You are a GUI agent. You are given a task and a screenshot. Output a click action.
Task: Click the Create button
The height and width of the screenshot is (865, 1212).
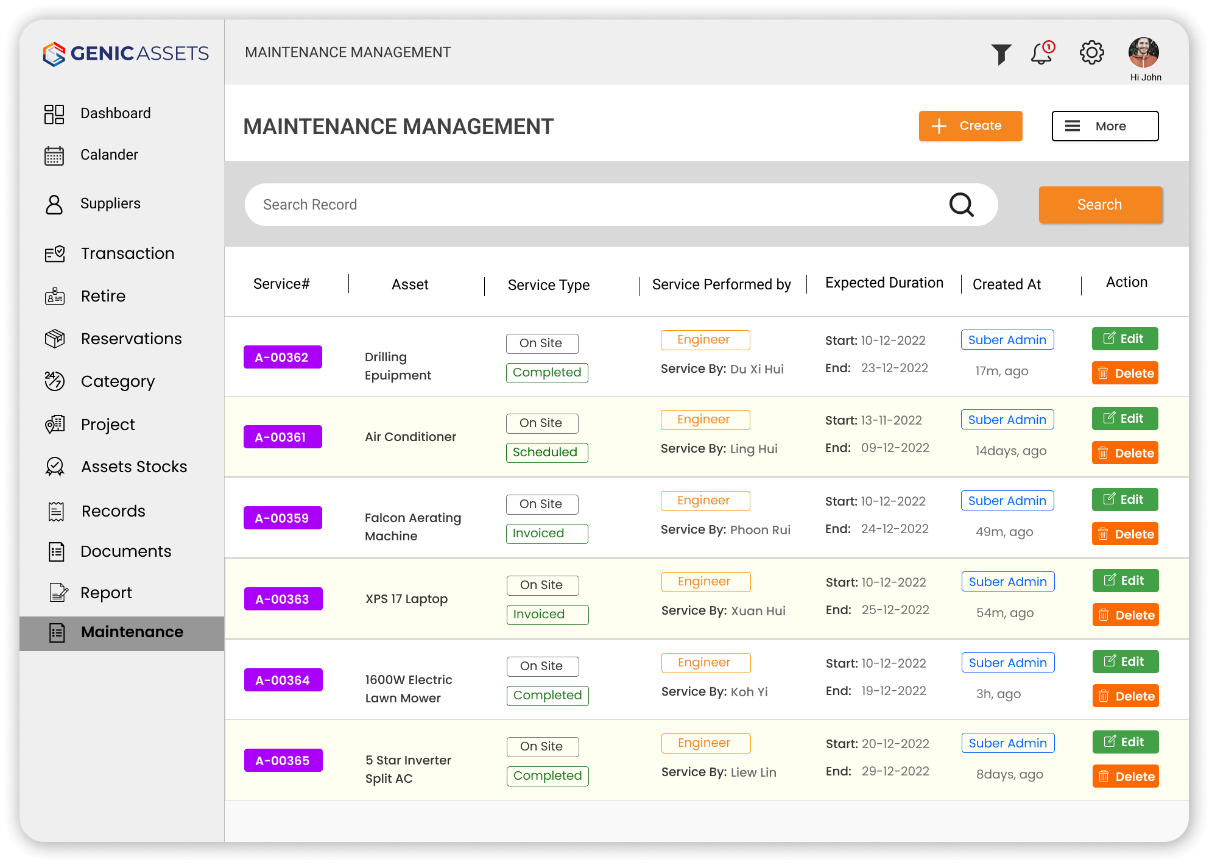[x=970, y=126]
